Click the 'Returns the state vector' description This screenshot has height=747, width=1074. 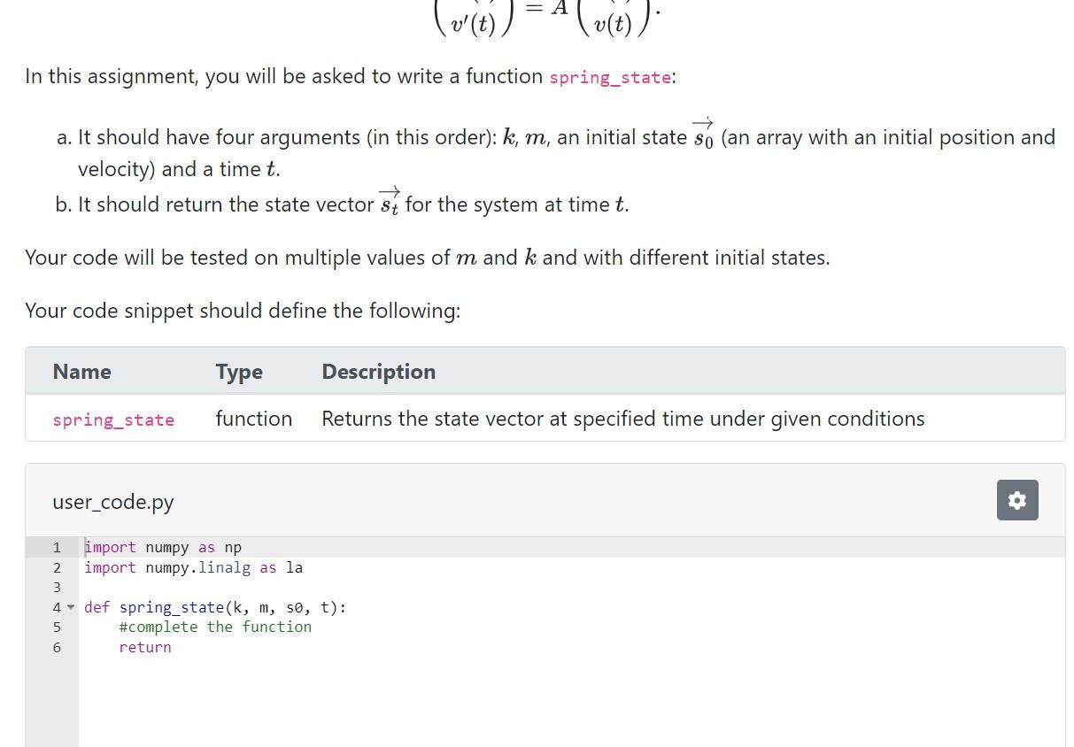click(x=622, y=419)
